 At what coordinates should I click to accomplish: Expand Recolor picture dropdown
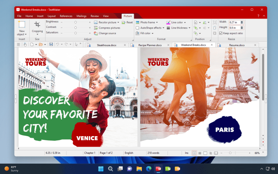pyautogui.click(x=118, y=23)
